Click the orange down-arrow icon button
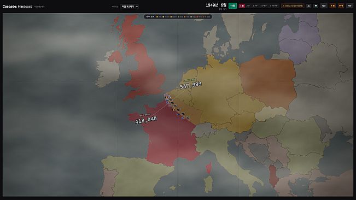356x200 pixels. 341,5
